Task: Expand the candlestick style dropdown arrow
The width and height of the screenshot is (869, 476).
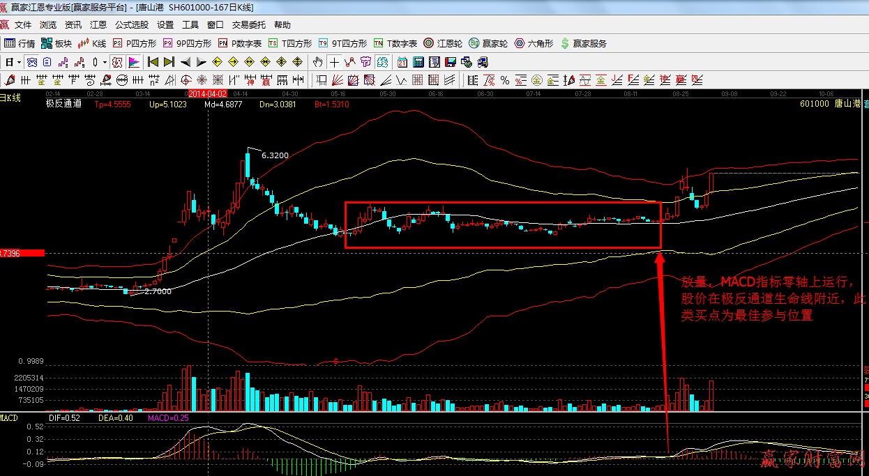Action: click(105, 62)
